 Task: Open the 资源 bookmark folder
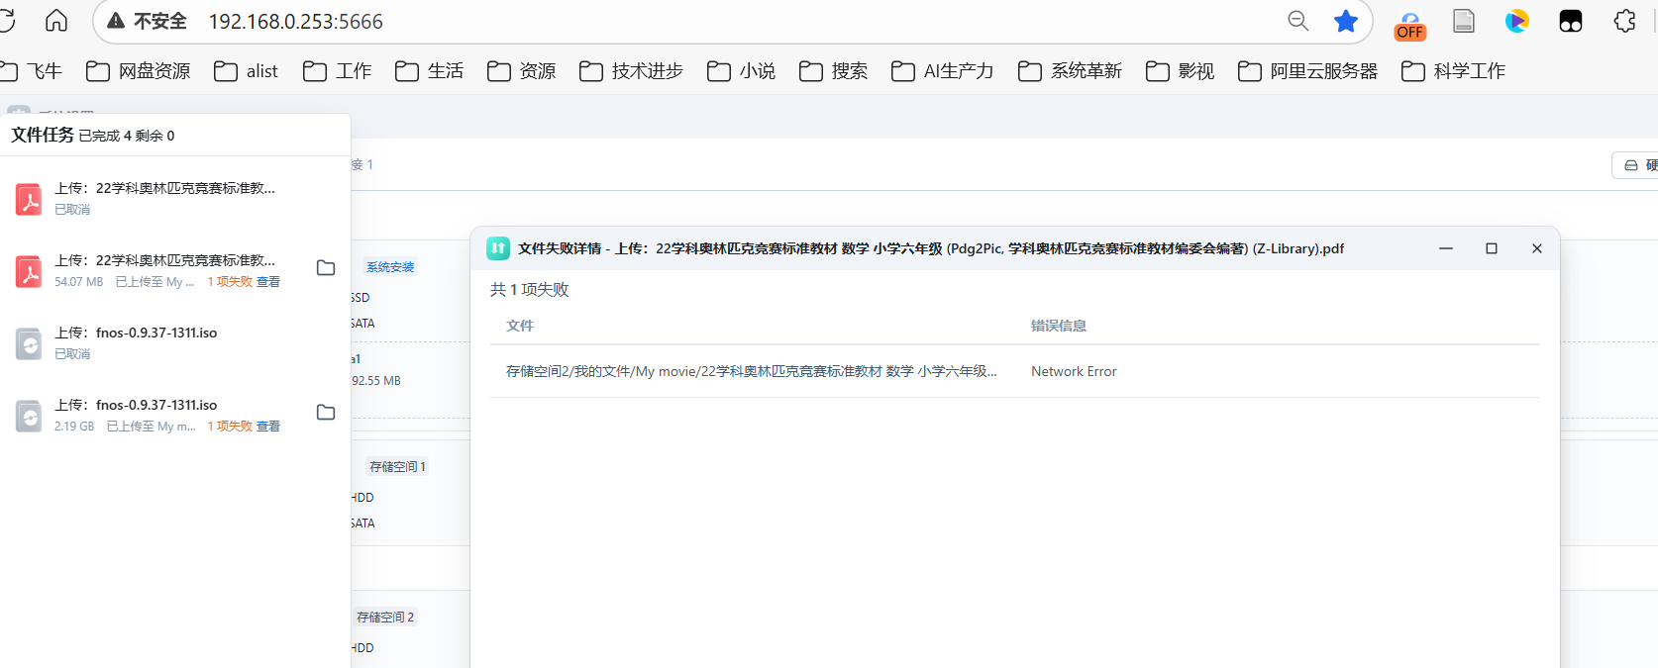[522, 71]
